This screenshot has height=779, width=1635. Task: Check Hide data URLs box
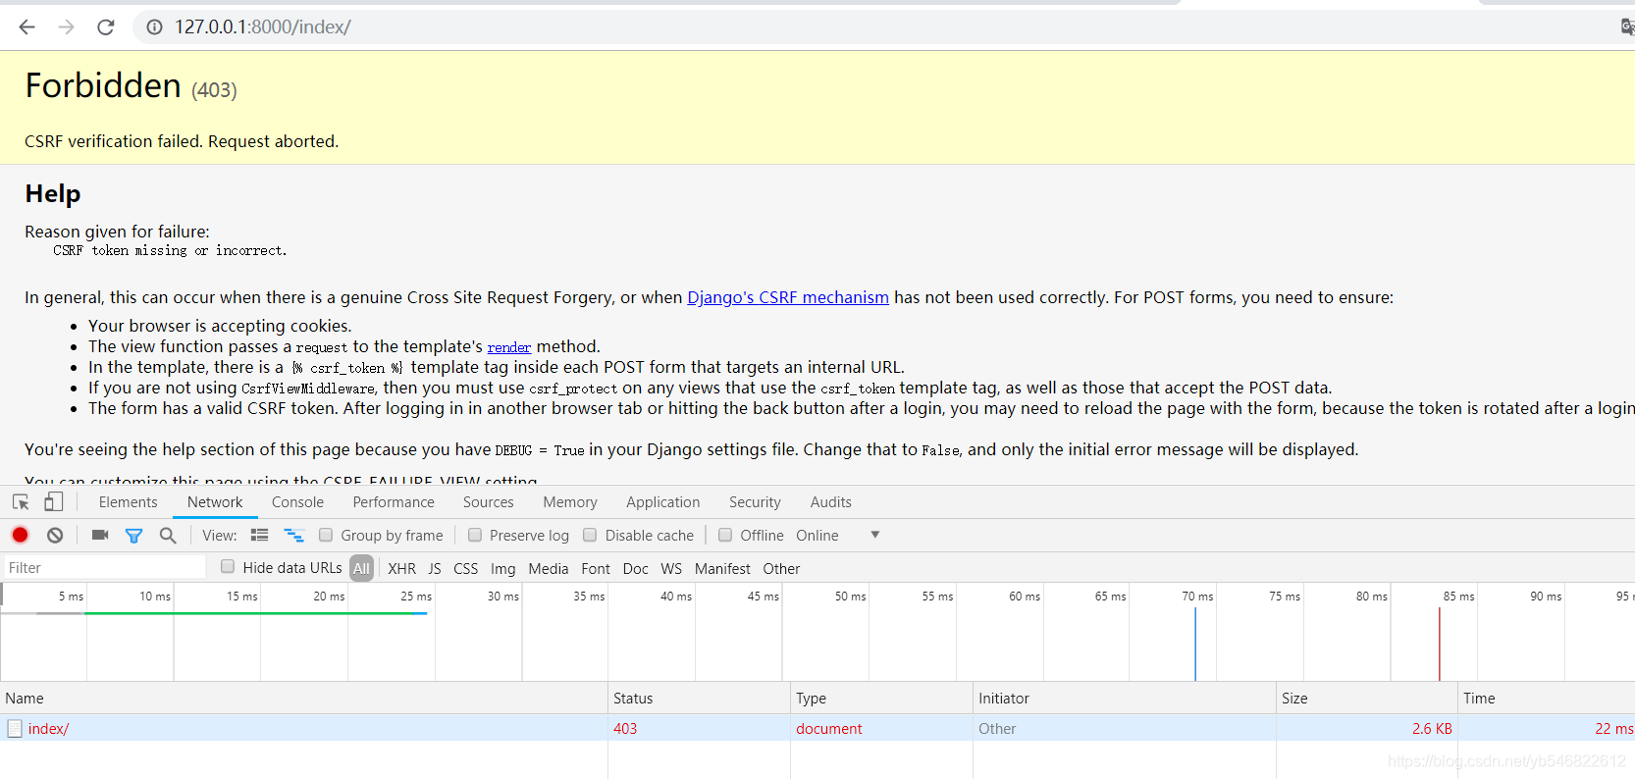pyautogui.click(x=228, y=566)
